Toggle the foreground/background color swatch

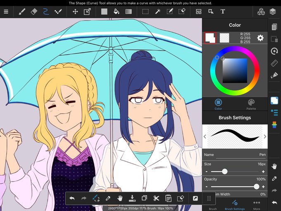(210, 38)
